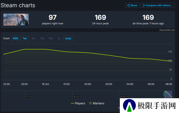This screenshot has height=113, width=179.
Task: Set chart zoom to max
Action: tap(68, 38)
